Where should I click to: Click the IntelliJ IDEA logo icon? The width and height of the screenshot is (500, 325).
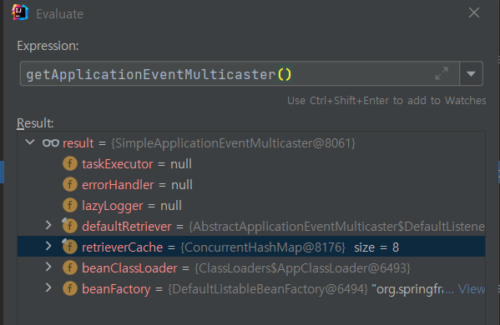[x=20, y=12]
